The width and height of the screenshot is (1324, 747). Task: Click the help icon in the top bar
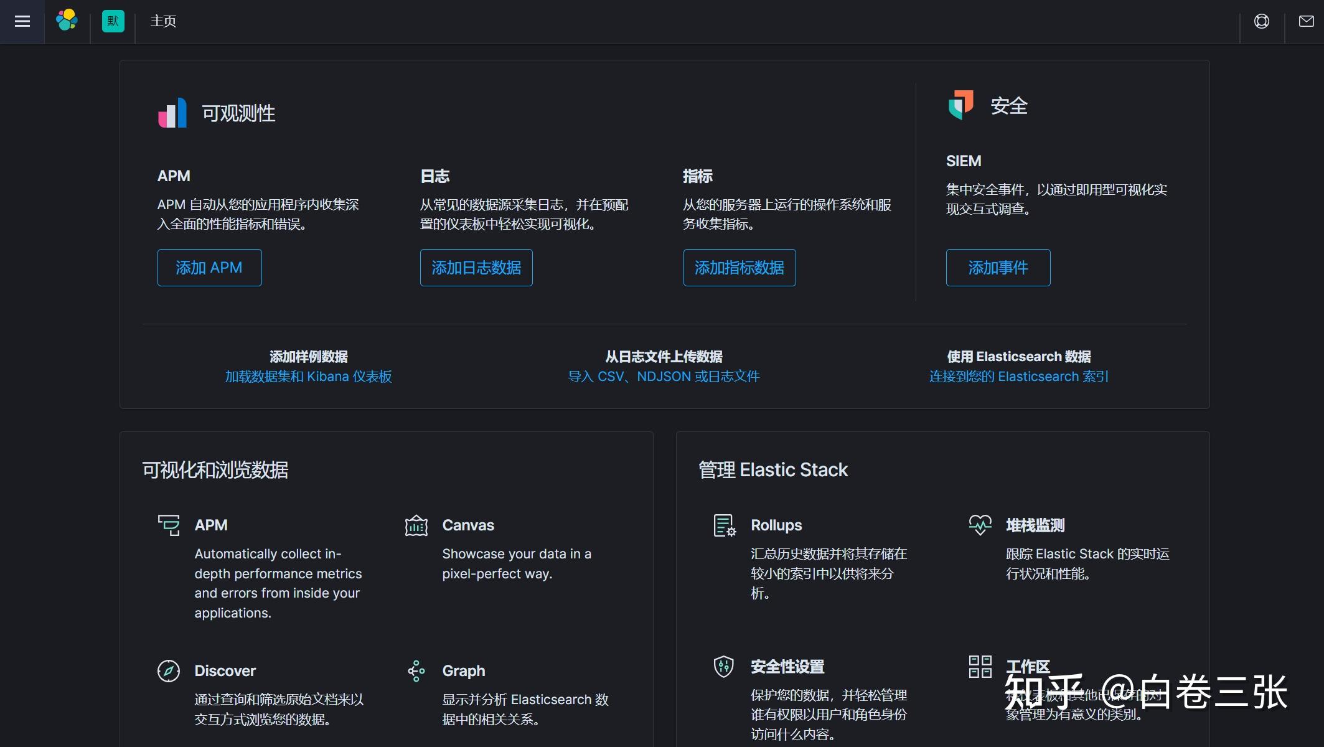1262,21
